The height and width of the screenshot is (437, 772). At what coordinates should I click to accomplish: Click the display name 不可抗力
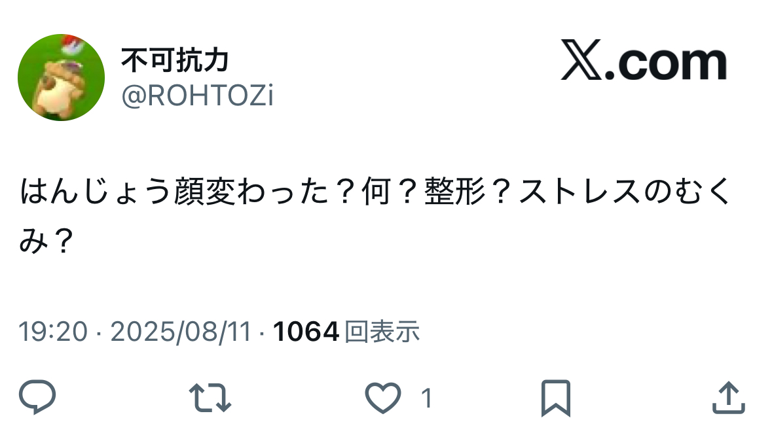pyautogui.click(x=175, y=60)
